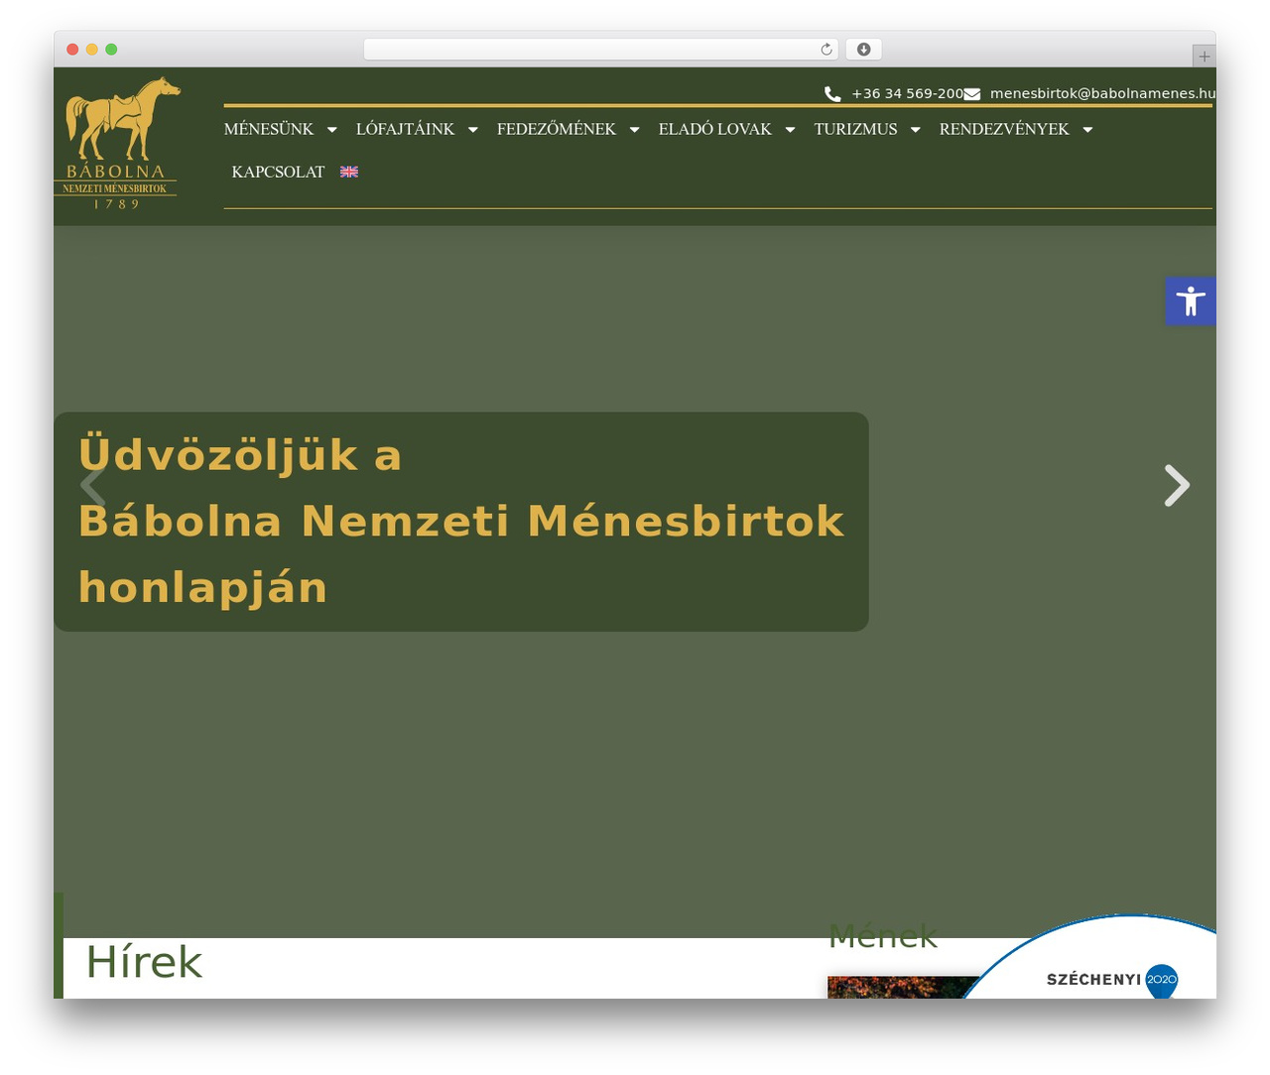Open the accessibility tools widget

coord(1191,300)
